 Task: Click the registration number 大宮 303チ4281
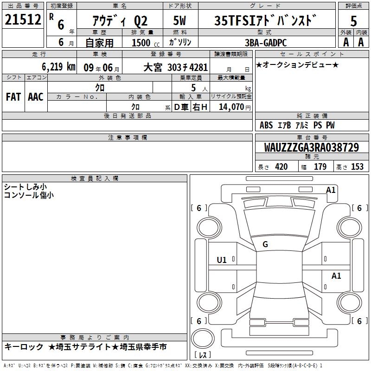point(176,68)
